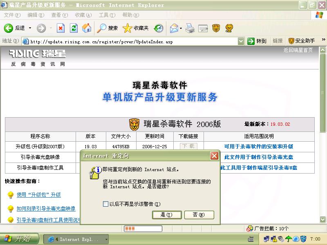Select the 引导杀毒U盘制作工具 table cell

[40, 168]
